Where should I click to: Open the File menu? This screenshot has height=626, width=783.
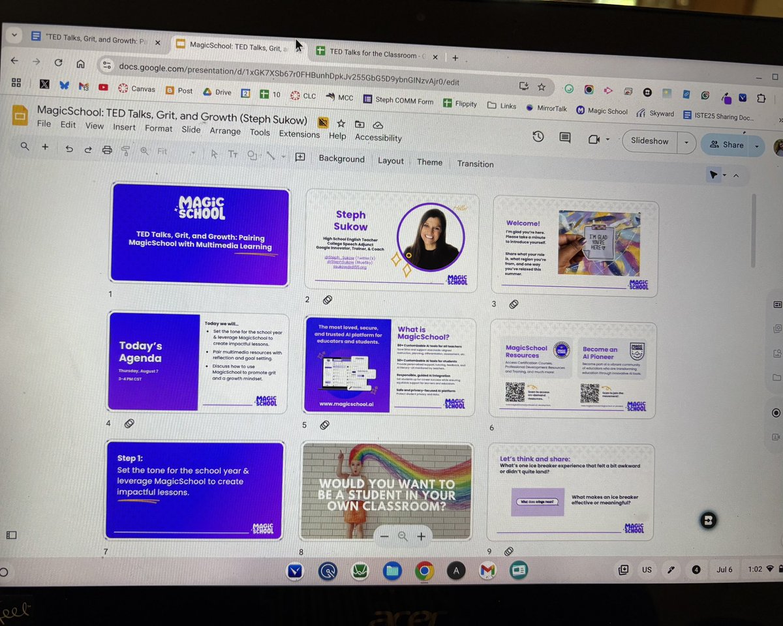pos(44,124)
